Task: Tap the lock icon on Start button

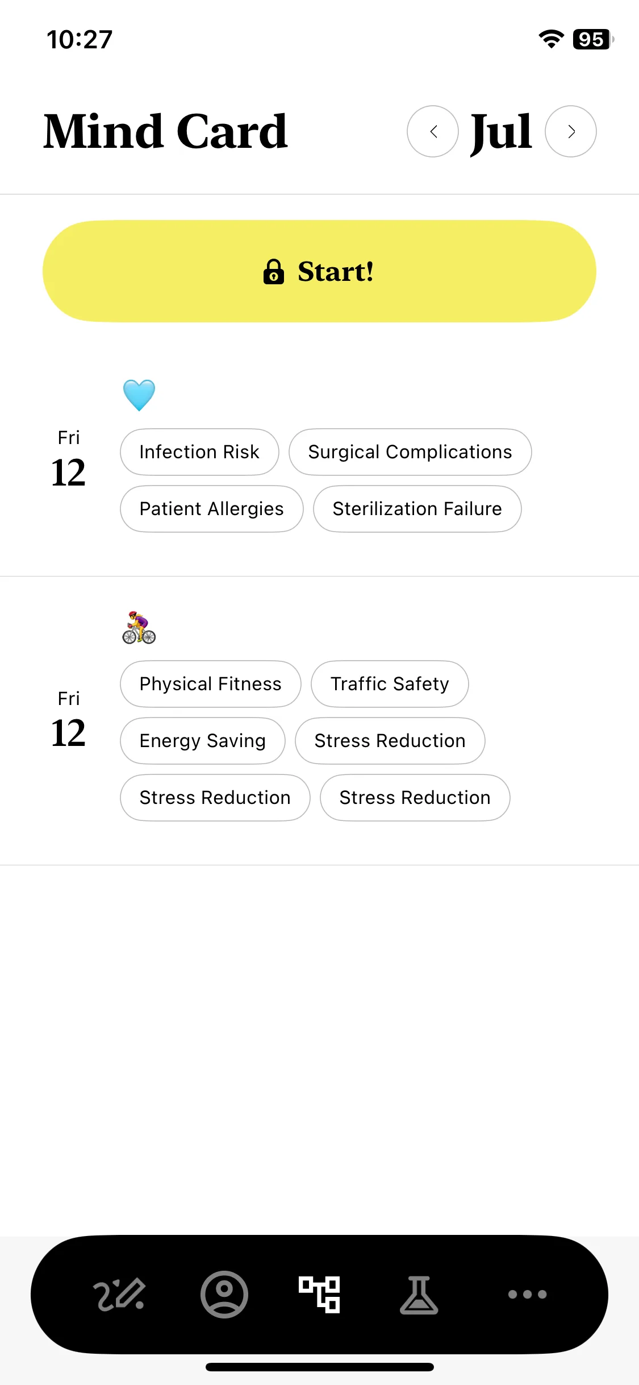Action: (x=274, y=272)
